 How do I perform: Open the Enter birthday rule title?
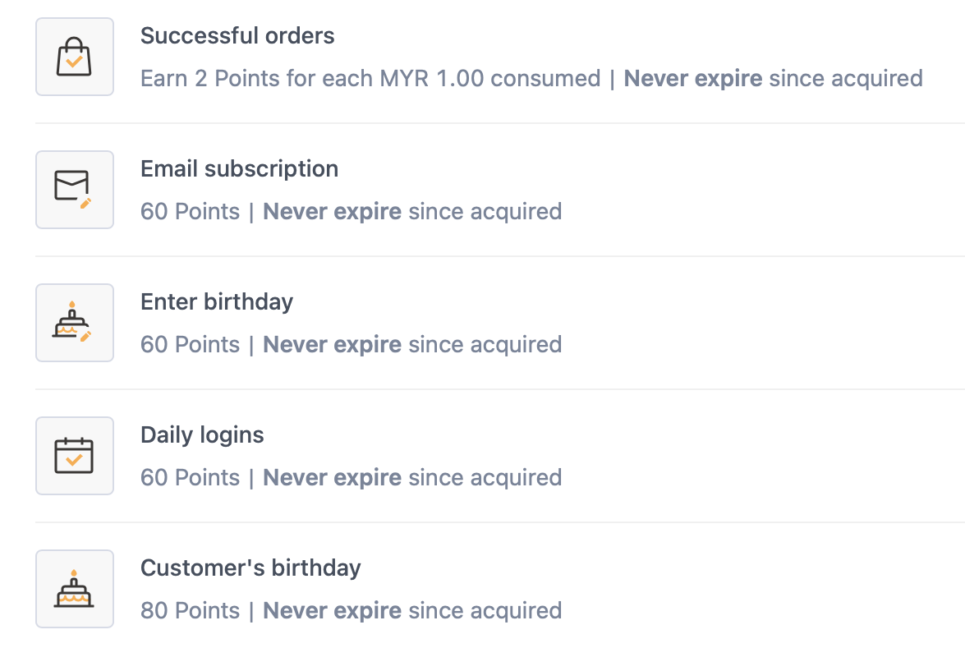coord(217,302)
